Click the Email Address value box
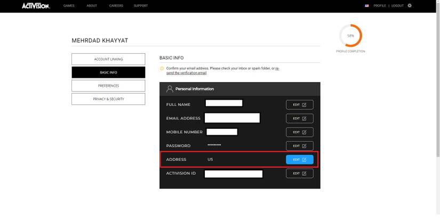Viewport: 440px width, 220px height. pos(232,118)
